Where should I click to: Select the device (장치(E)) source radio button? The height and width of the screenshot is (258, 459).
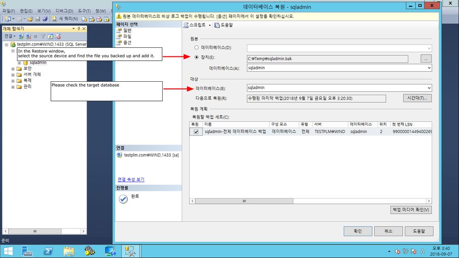(197, 57)
